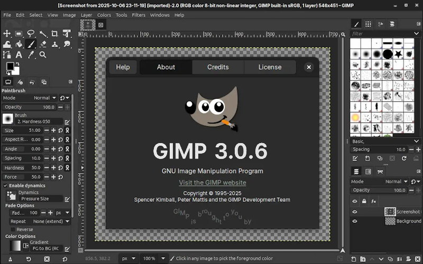The height and width of the screenshot is (264, 423).
Task: Expand the Repeat None (extend) dropdown
Action: pyautogui.click(x=51, y=222)
